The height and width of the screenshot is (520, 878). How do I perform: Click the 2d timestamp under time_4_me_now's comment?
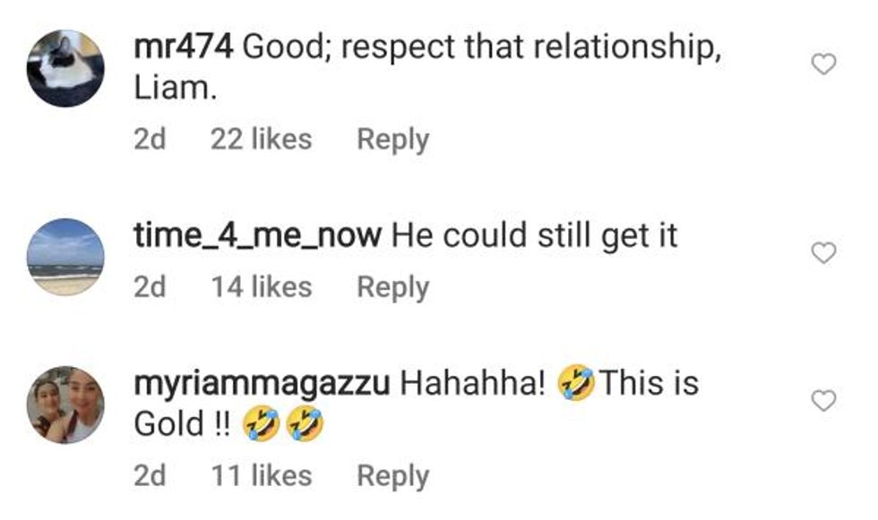150,287
